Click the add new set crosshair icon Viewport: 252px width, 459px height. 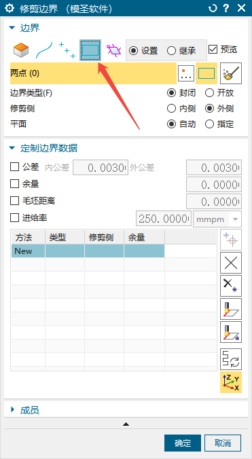pos(231,240)
